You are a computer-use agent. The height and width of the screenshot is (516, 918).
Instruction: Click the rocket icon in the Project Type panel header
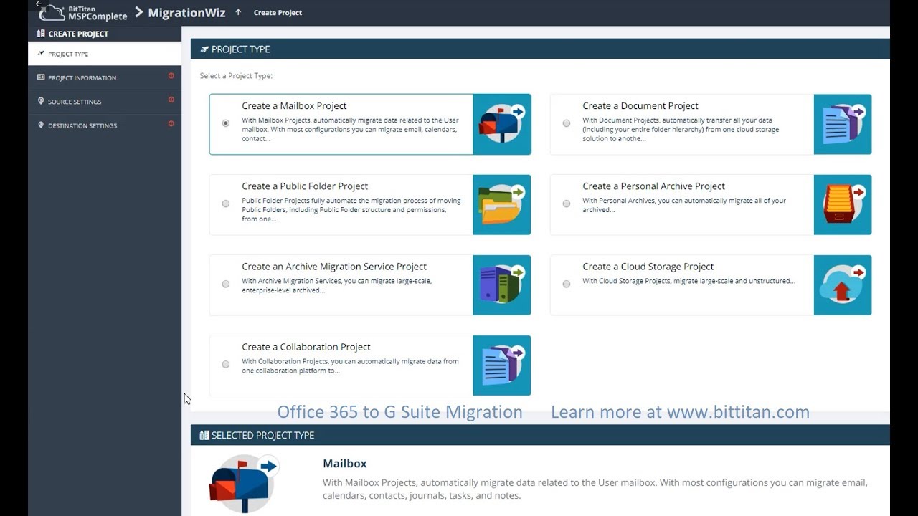point(204,49)
